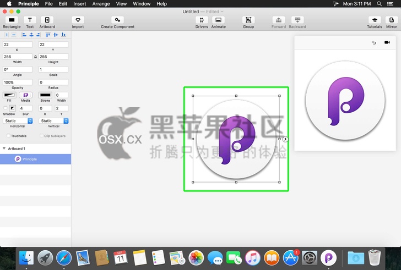The width and height of the screenshot is (401, 270).
Task: Click the Opacity 100% field
Action: pos(18,82)
